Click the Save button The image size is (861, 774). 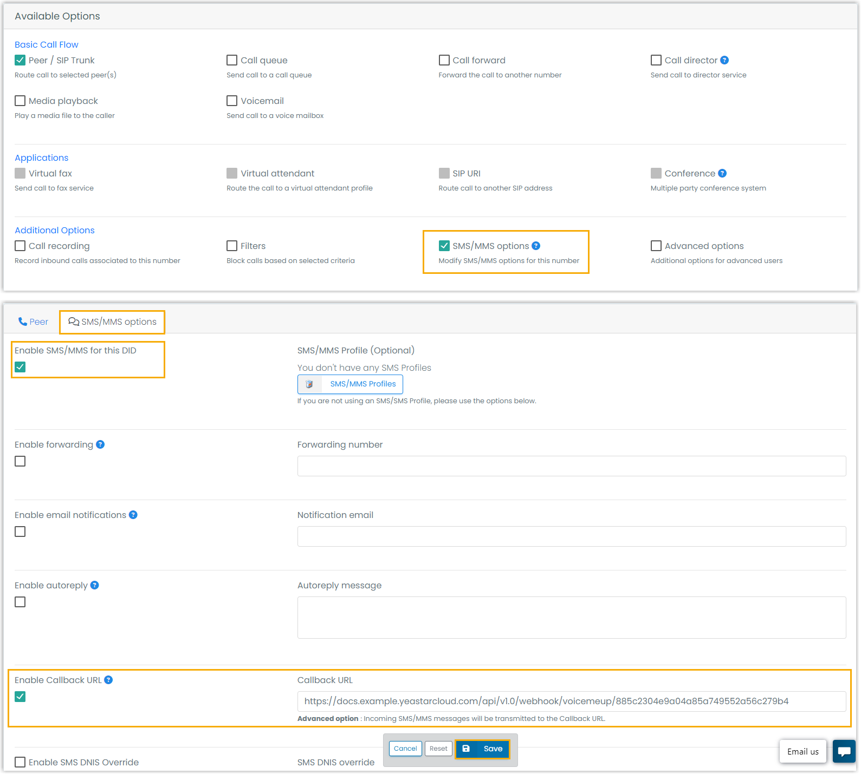[x=482, y=749]
